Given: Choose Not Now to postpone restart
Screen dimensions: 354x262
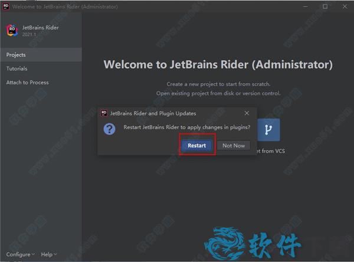Looking at the screenshot, I should [233, 145].
